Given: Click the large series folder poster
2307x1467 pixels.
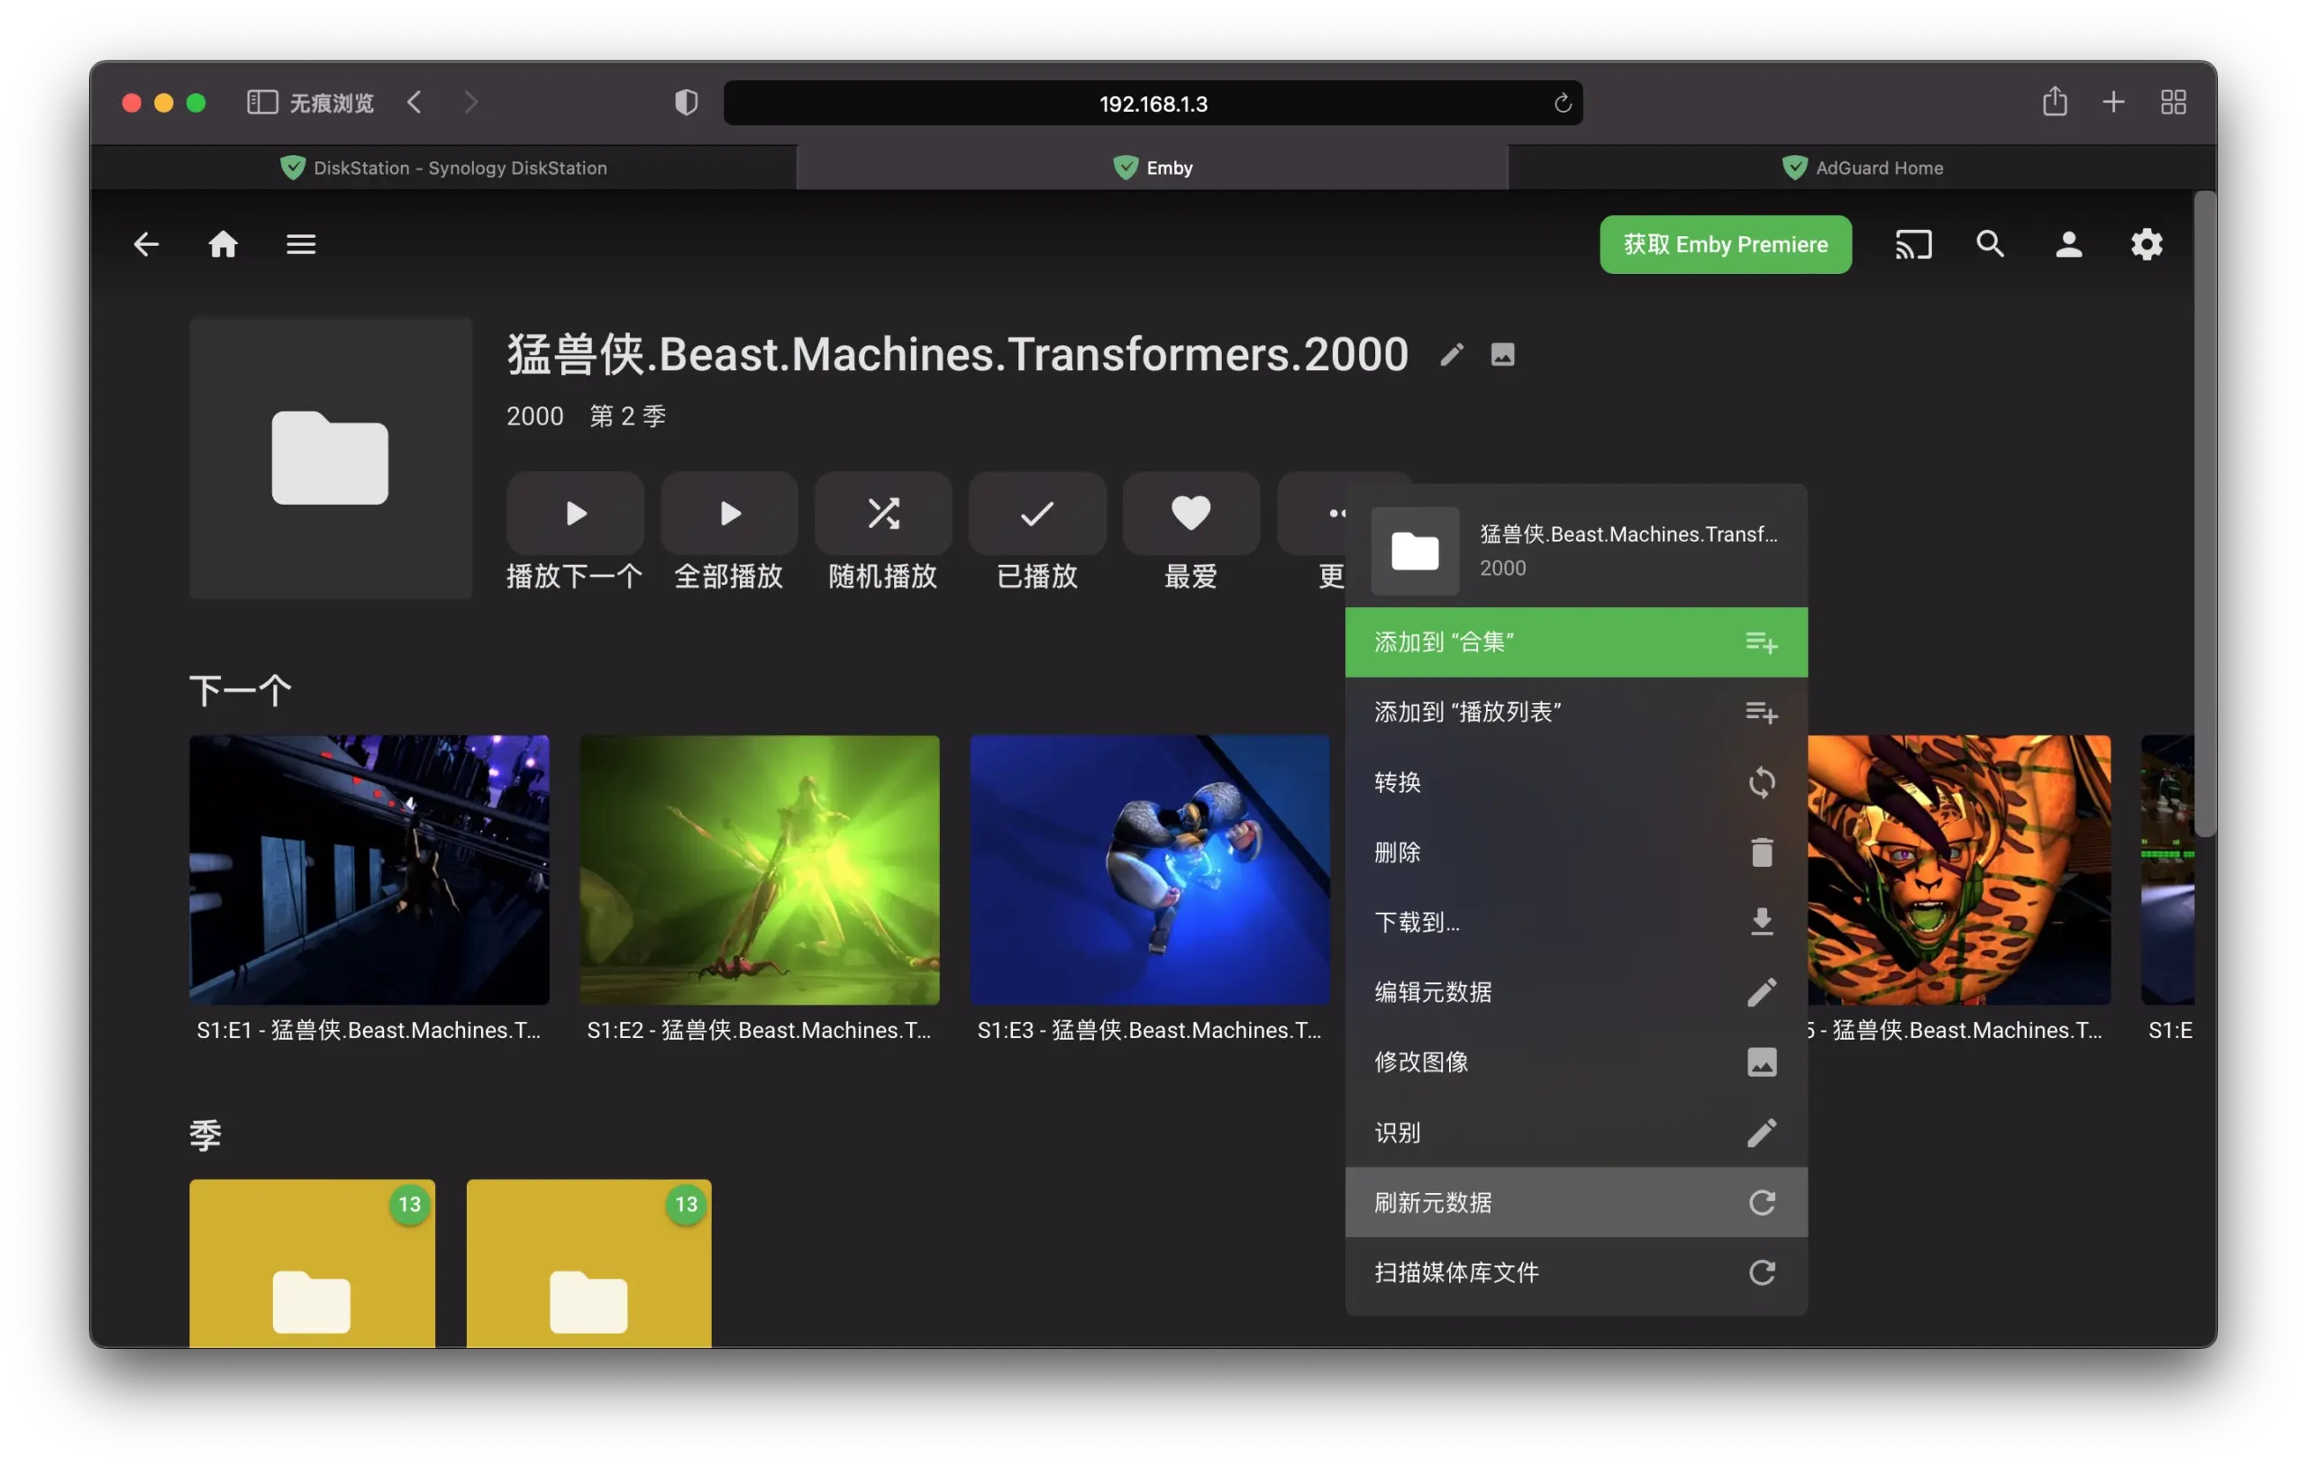Looking at the screenshot, I should tap(331, 459).
